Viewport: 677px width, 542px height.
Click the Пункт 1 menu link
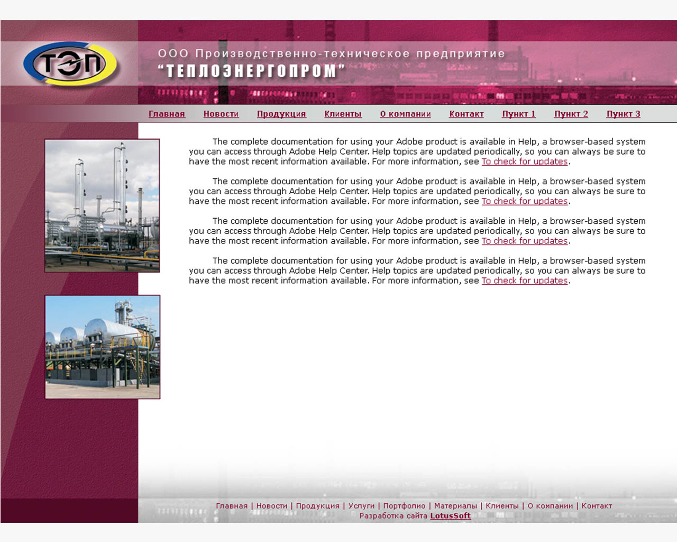coord(519,114)
